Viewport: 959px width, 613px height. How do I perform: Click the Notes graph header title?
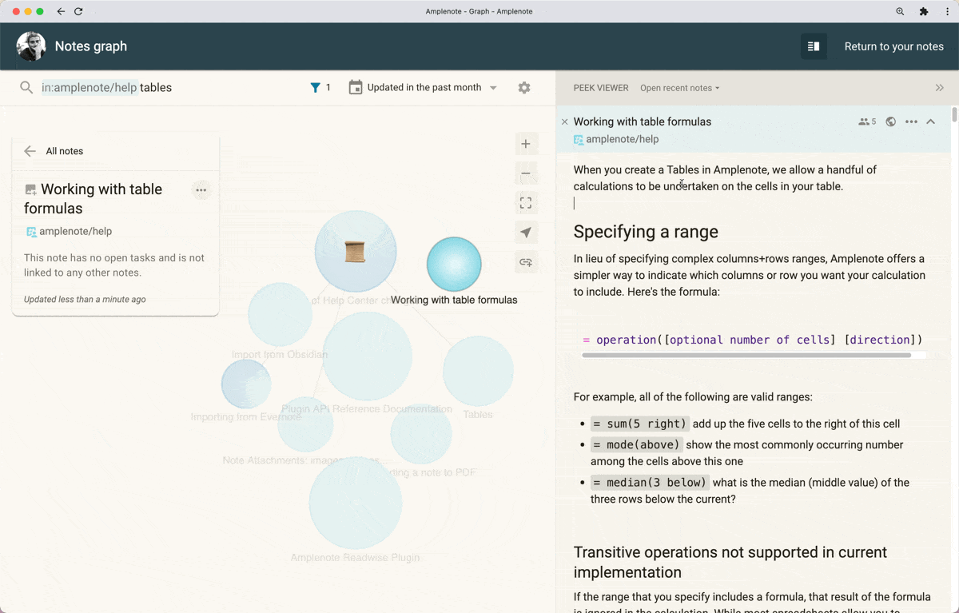point(91,46)
